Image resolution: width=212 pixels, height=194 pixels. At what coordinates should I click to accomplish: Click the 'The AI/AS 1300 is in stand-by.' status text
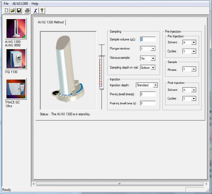point(71,114)
